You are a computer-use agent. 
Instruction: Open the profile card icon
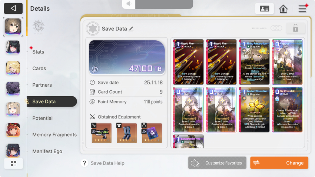[264, 9]
